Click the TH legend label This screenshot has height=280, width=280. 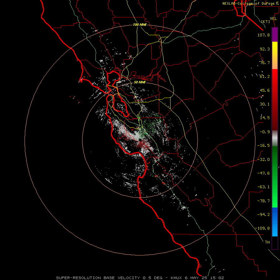[x=267, y=242]
